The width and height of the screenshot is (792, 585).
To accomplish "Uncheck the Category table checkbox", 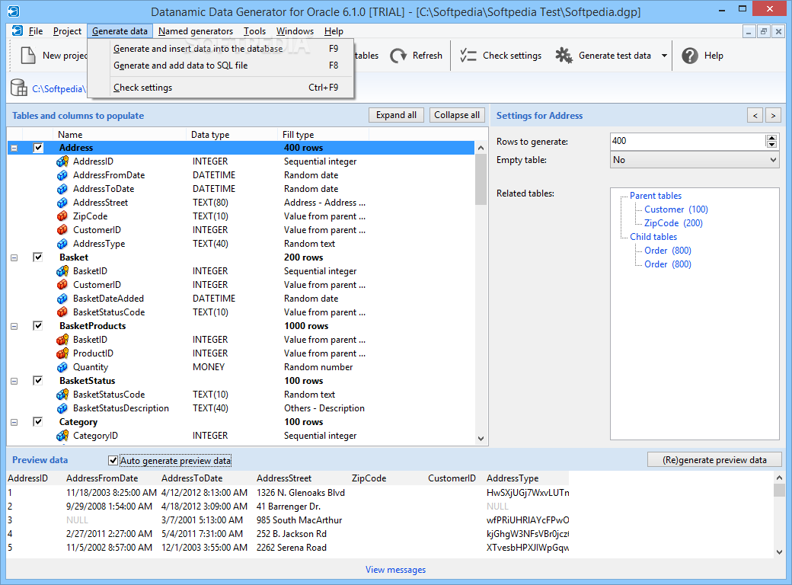I will click(38, 422).
